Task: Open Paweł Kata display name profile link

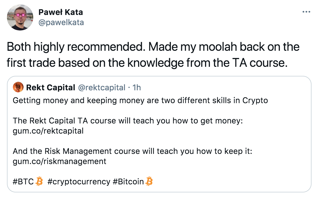Action: tap(61, 12)
